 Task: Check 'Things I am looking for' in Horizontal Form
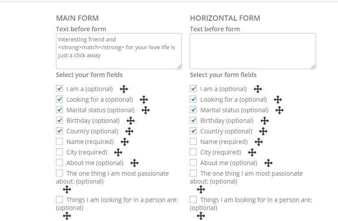pyautogui.click(x=193, y=200)
